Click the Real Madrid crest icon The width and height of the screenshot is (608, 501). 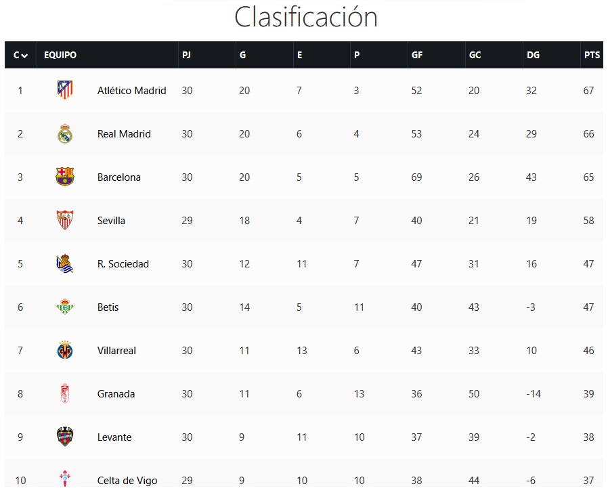(65, 133)
